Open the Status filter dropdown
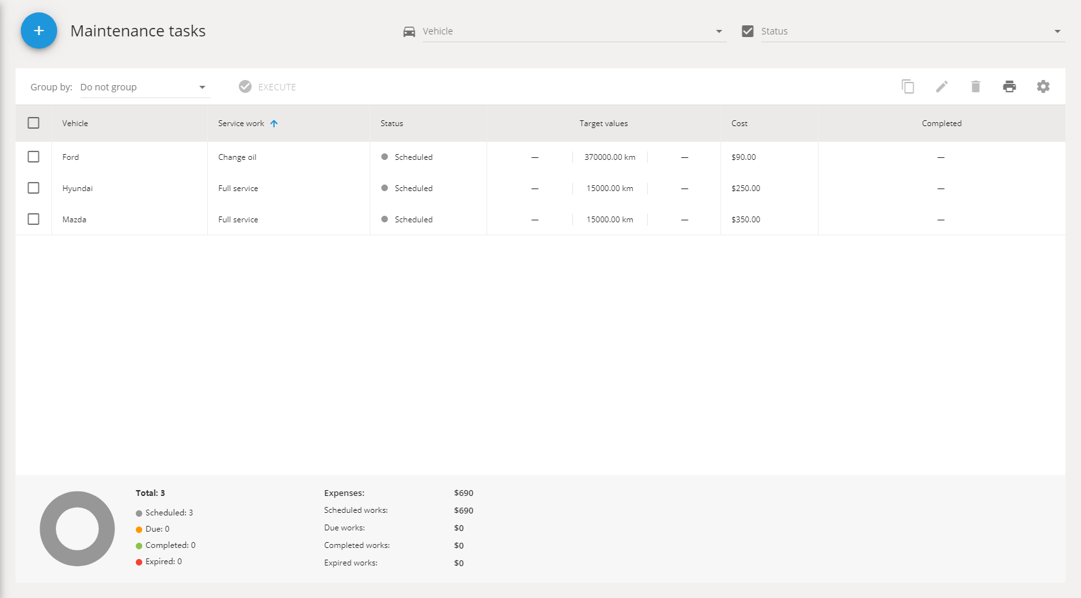 click(x=913, y=31)
